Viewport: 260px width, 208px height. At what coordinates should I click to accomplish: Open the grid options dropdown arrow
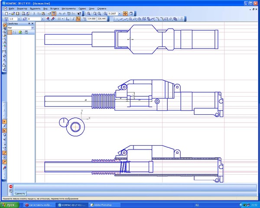coord(63,19)
